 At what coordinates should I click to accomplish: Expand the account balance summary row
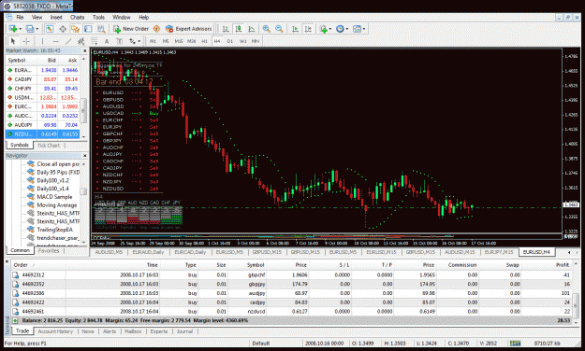[15, 320]
